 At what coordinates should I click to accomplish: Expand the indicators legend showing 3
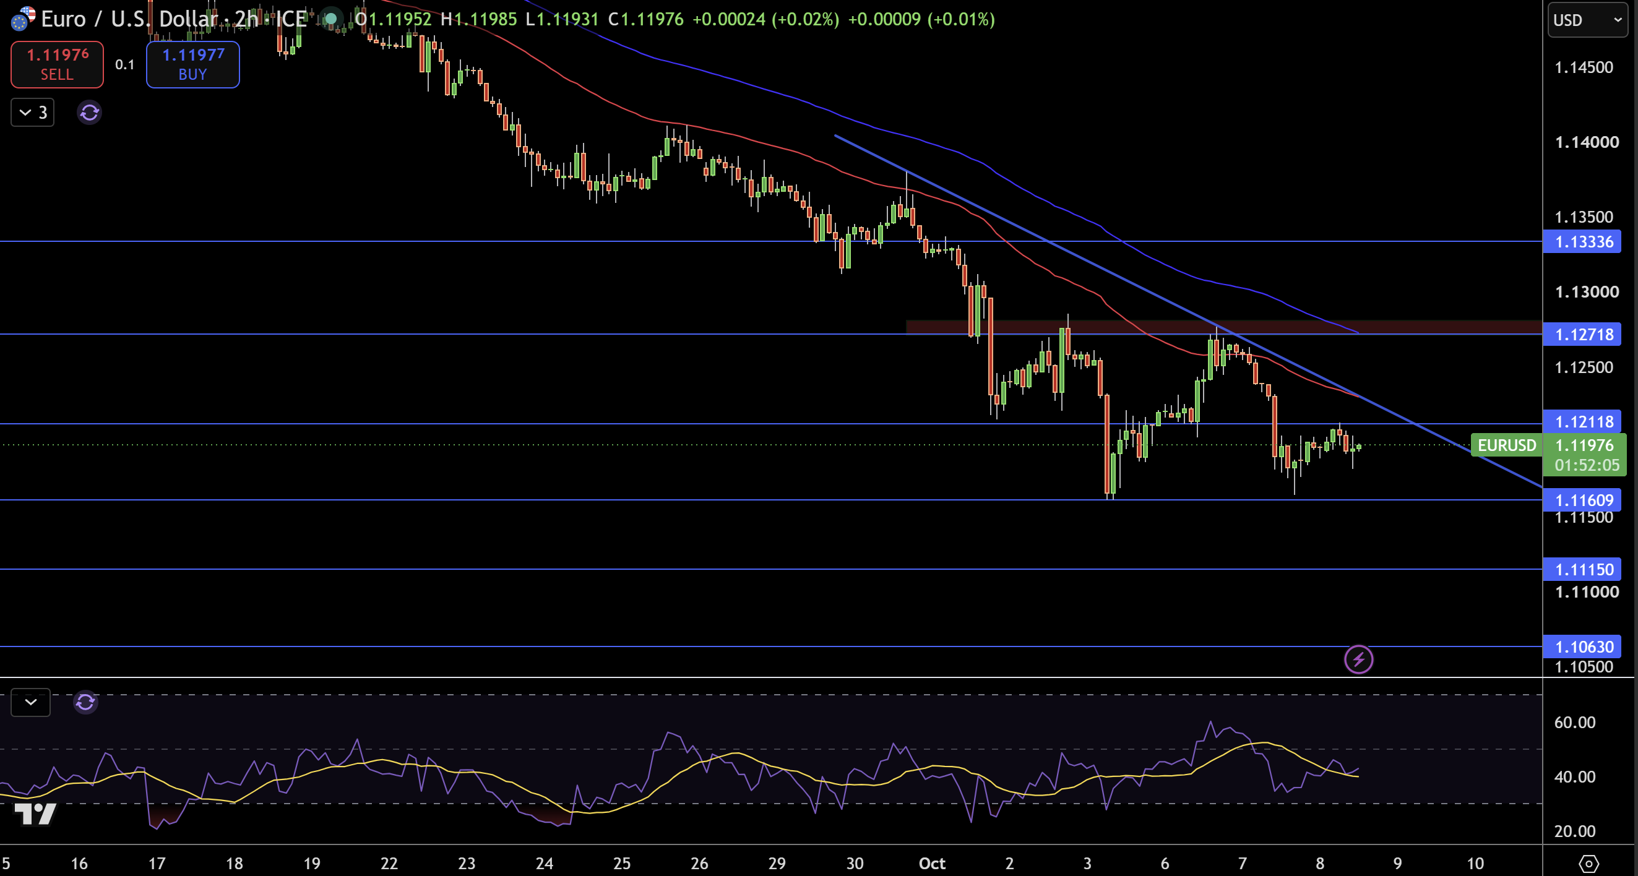tap(32, 113)
